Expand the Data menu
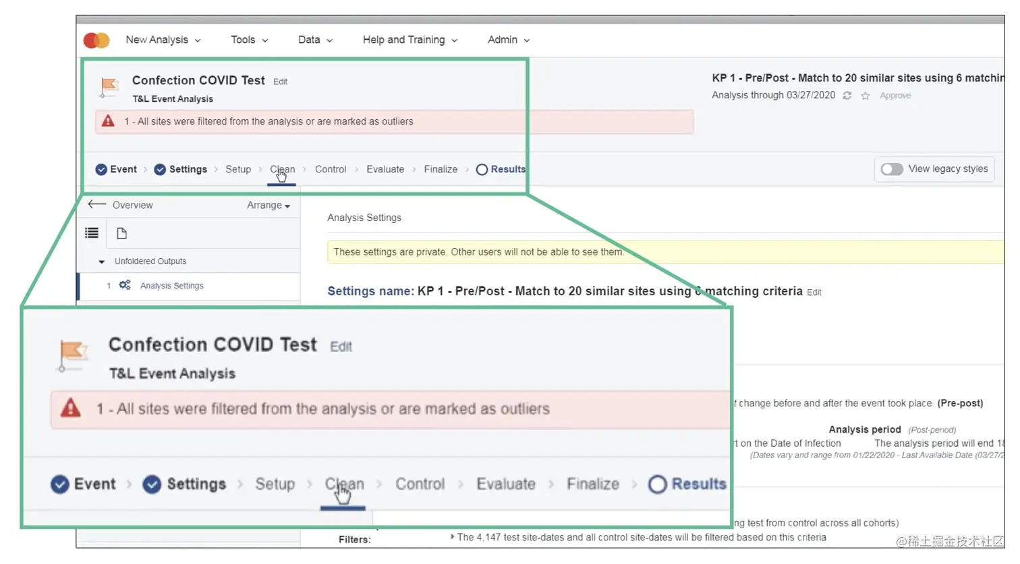The width and height of the screenshot is (1020, 564). click(x=315, y=40)
